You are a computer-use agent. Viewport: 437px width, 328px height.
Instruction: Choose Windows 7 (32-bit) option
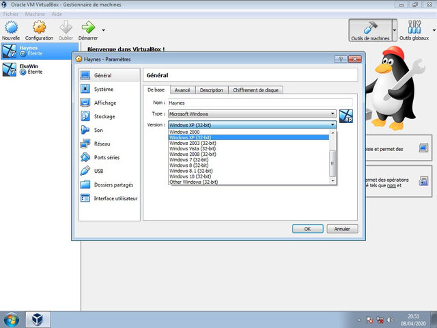point(249,160)
